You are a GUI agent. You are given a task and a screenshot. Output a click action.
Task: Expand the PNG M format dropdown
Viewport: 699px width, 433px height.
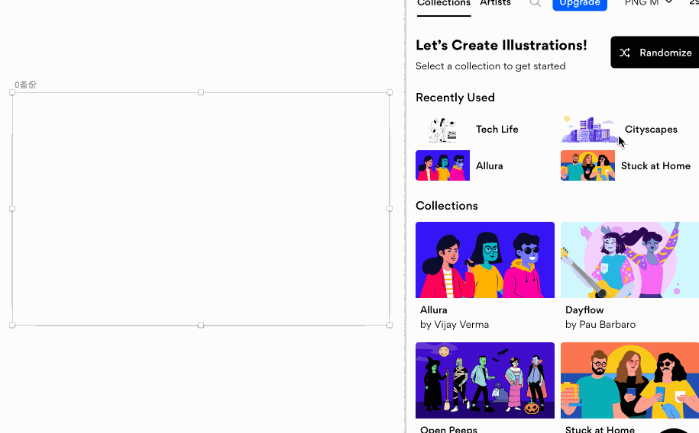649,3
